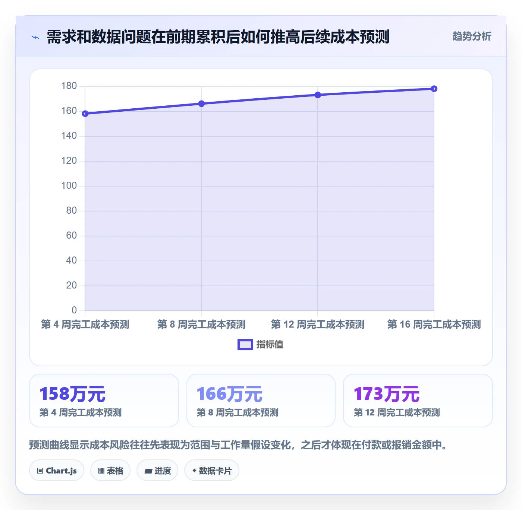The height and width of the screenshot is (510, 522).
Task: Open the 158万元 data card
Action: tap(104, 401)
